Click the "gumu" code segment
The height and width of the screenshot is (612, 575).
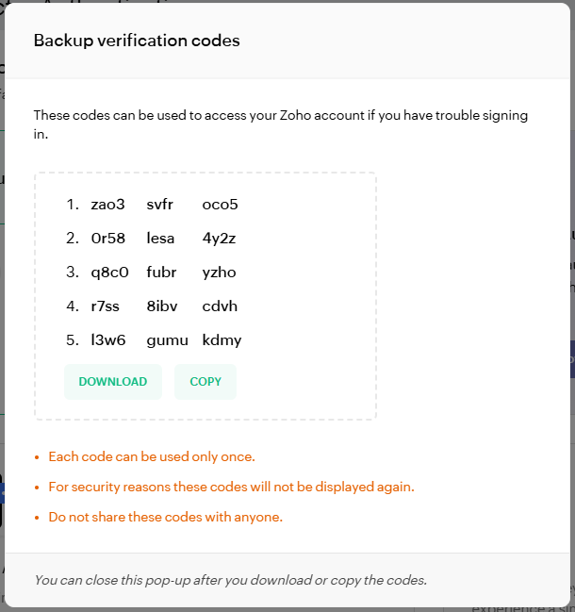(168, 340)
